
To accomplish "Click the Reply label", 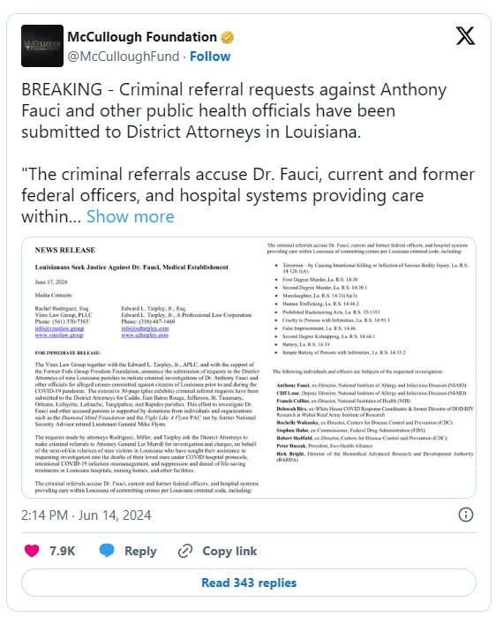I will [x=140, y=551].
